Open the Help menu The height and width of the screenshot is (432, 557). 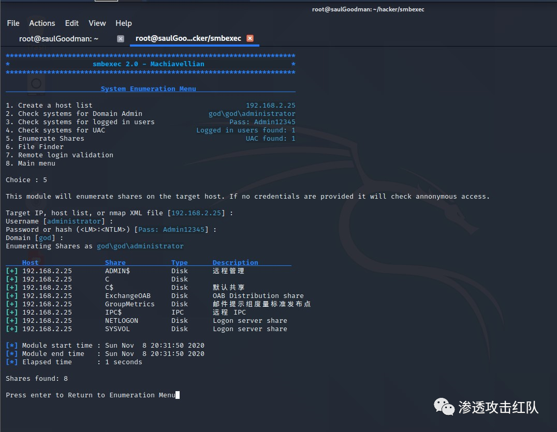[x=123, y=23]
